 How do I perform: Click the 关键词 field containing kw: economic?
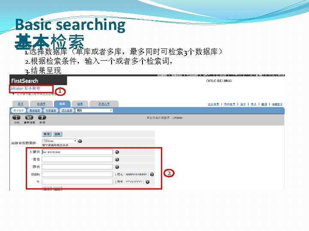(x=77, y=152)
